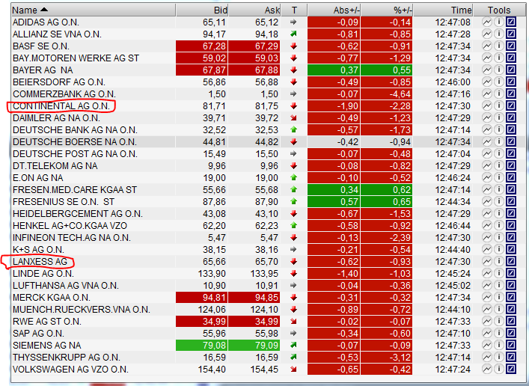Show chart for BAY.MOTOREN WERKE AG ST
Screen dimensions: 529x386
point(487,58)
